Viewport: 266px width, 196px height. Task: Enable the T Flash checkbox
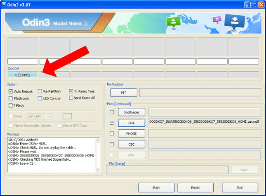click(x=10, y=106)
